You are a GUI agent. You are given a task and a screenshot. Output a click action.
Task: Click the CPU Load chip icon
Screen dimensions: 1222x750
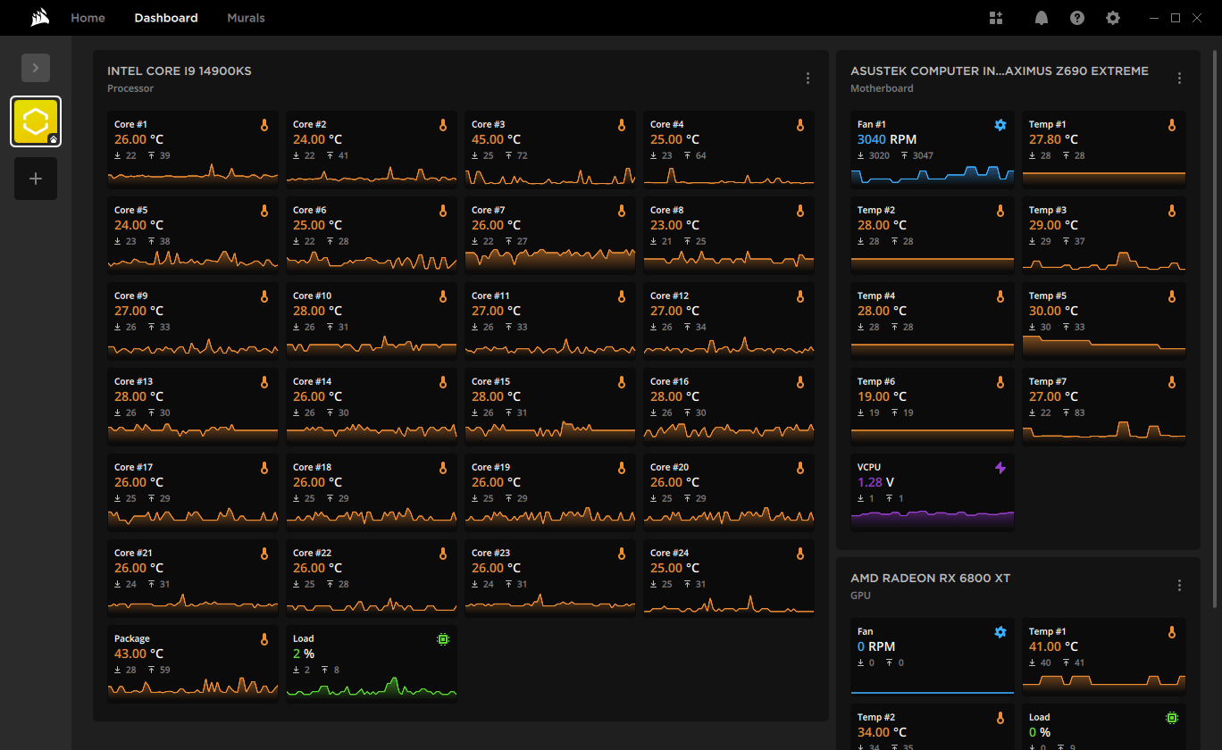442,639
